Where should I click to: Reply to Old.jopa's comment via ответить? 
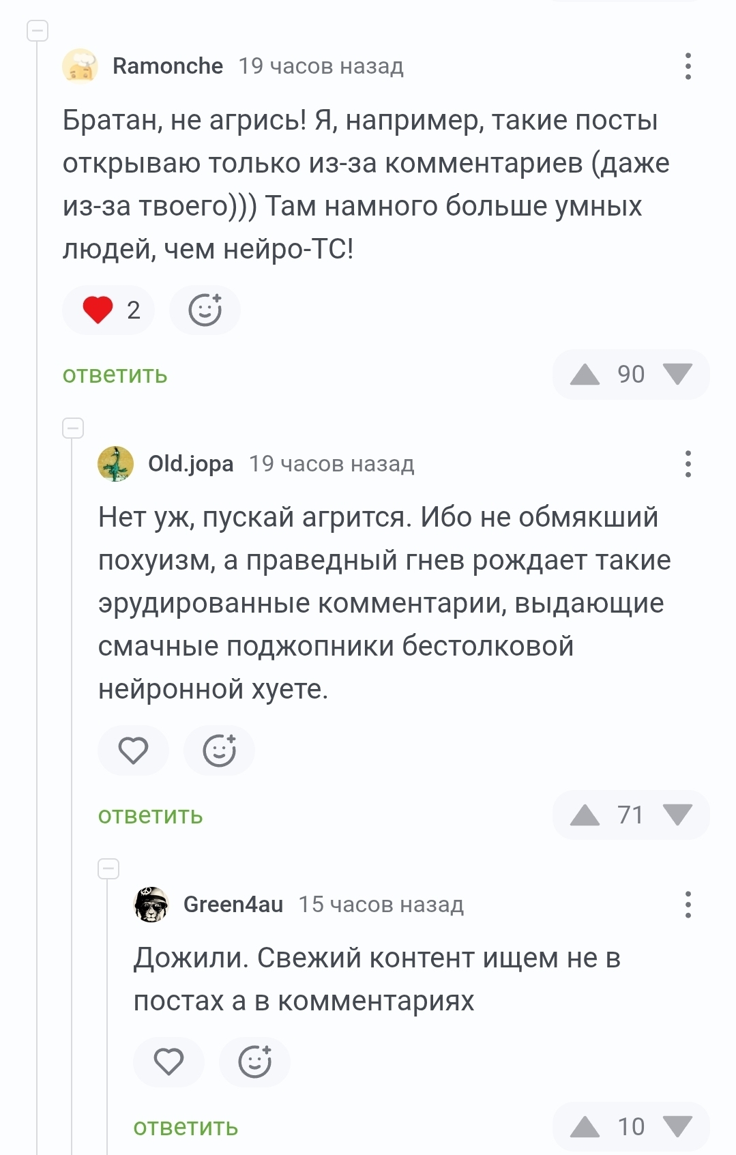[150, 816]
